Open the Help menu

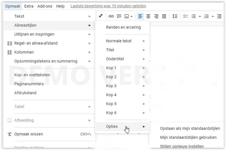coord(60,6)
